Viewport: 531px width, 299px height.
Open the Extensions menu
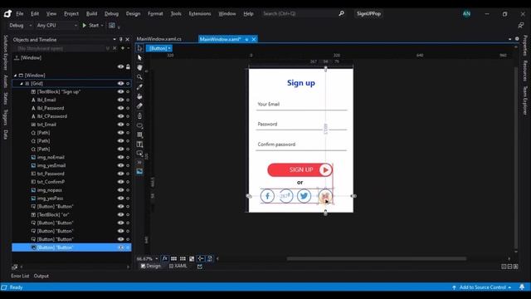pos(200,13)
